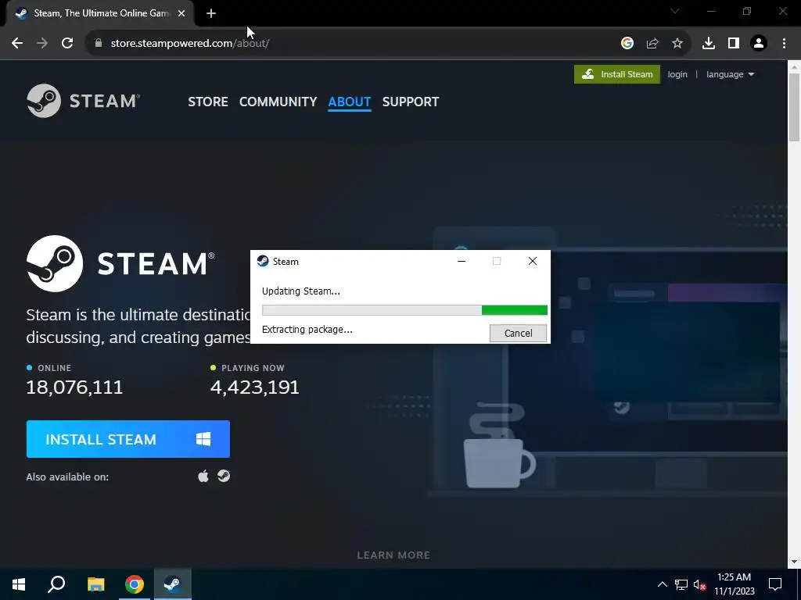The image size is (801, 600).
Task: Click the Steam taskbar icon
Action: pos(173,584)
